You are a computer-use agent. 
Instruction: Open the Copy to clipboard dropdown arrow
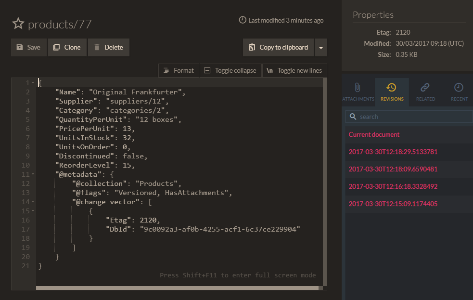click(321, 47)
